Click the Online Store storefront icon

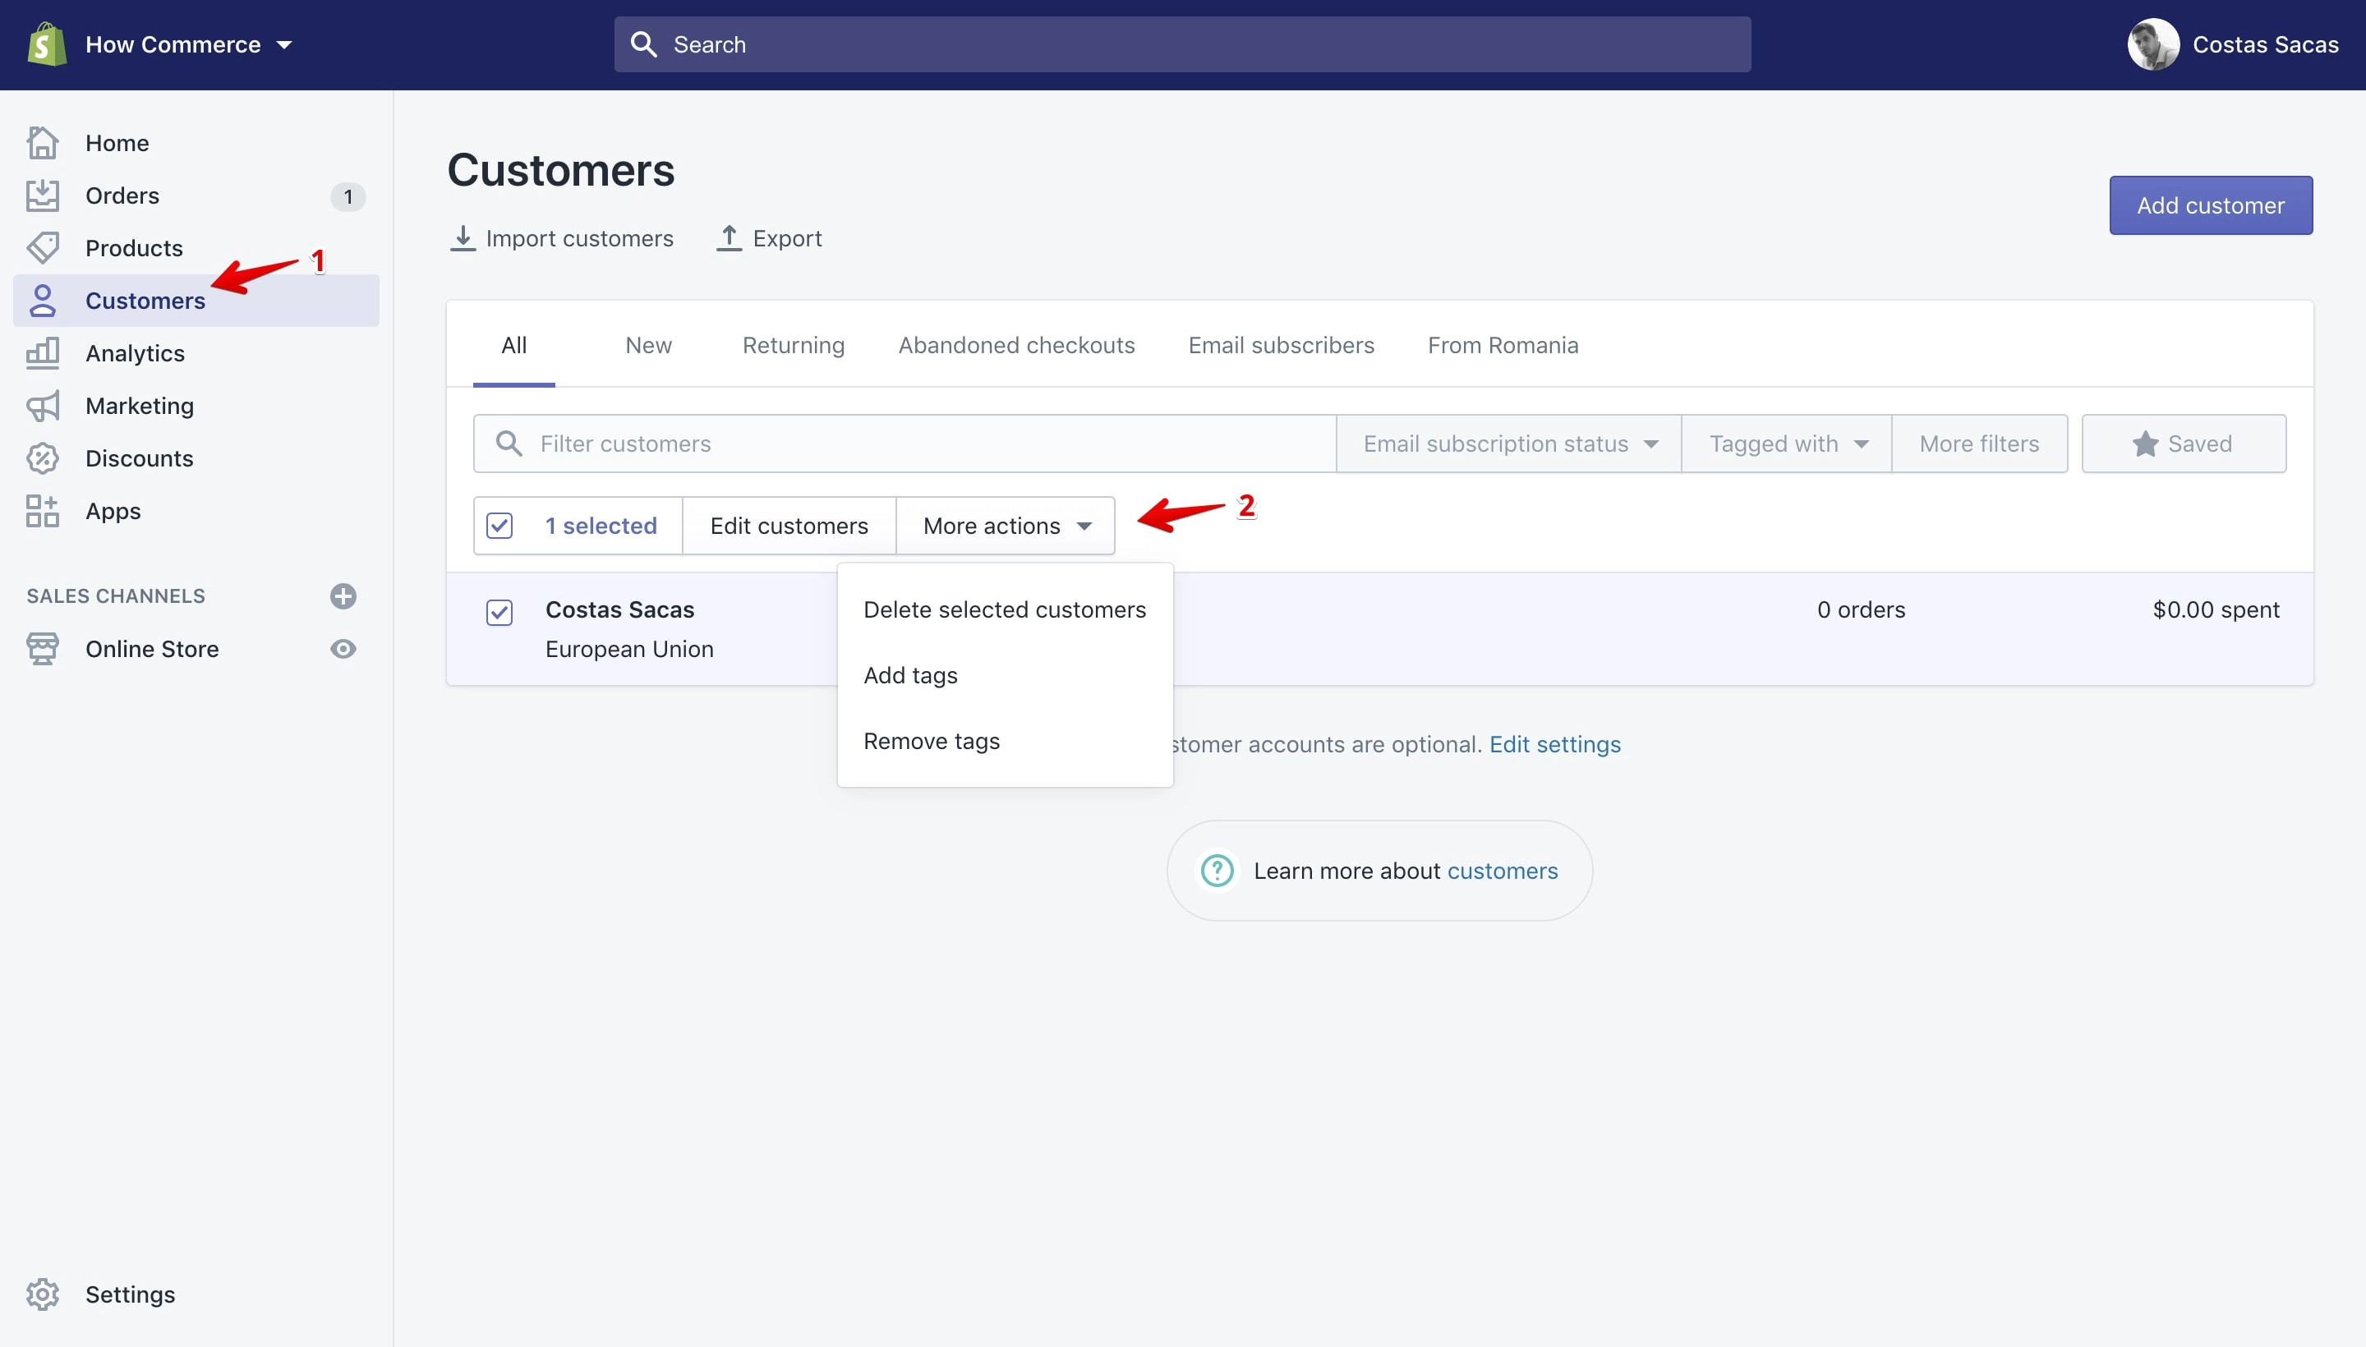click(x=43, y=650)
